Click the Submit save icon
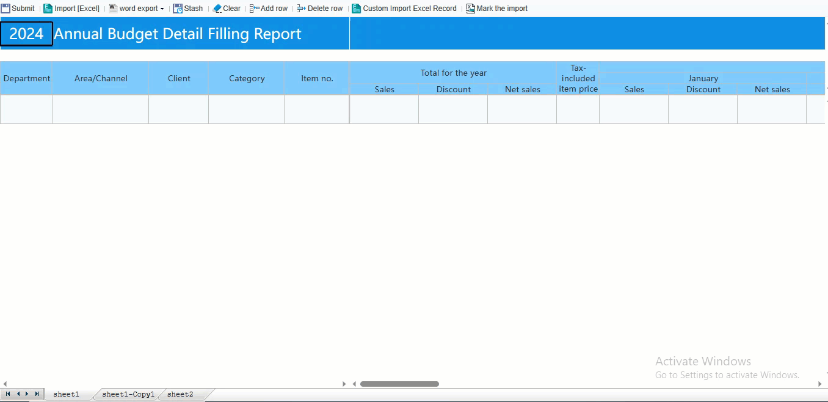 tap(5, 9)
